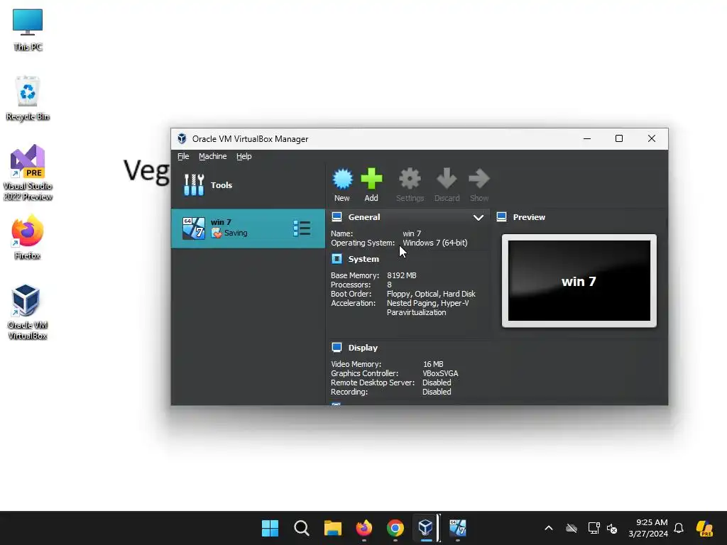This screenshot has height=545, width=727.
Task: Show hidden system tray icons
Action: click(x=549, y=528)
